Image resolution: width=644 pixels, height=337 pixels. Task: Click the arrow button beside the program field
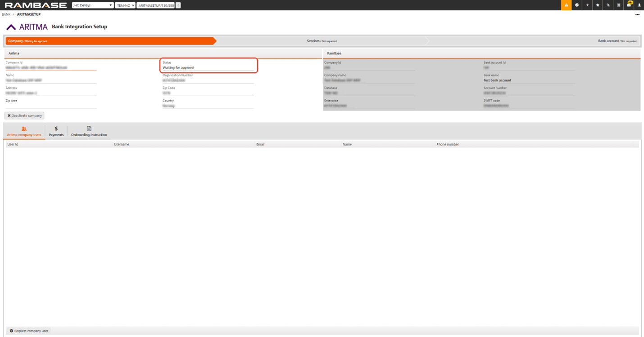coord(178,5)
